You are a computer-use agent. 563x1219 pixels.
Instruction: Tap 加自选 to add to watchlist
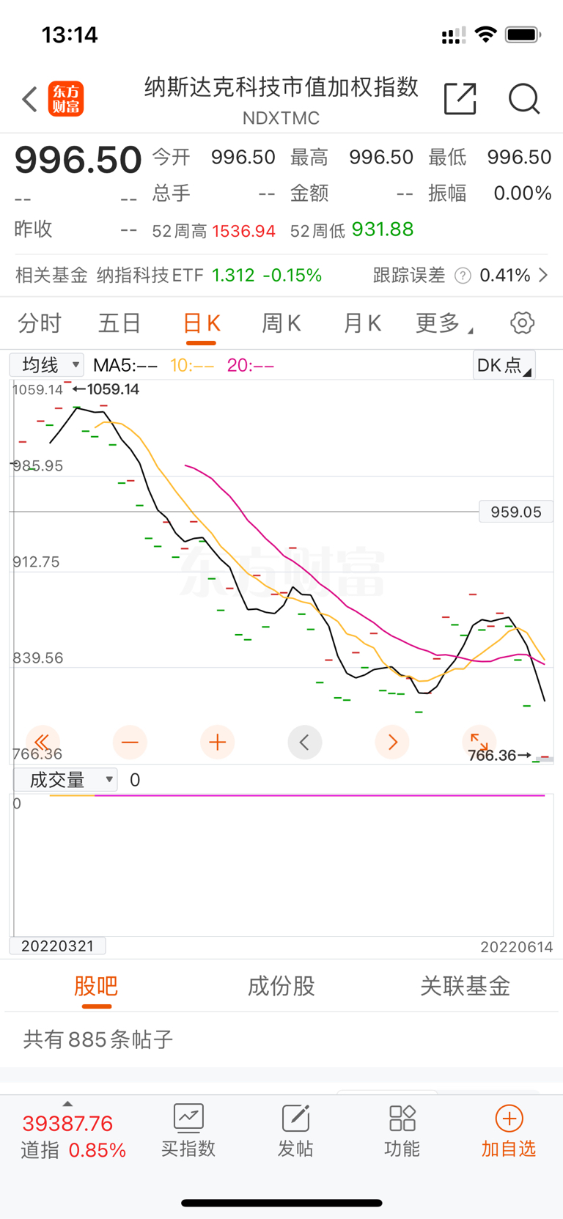coord(509,1131)
